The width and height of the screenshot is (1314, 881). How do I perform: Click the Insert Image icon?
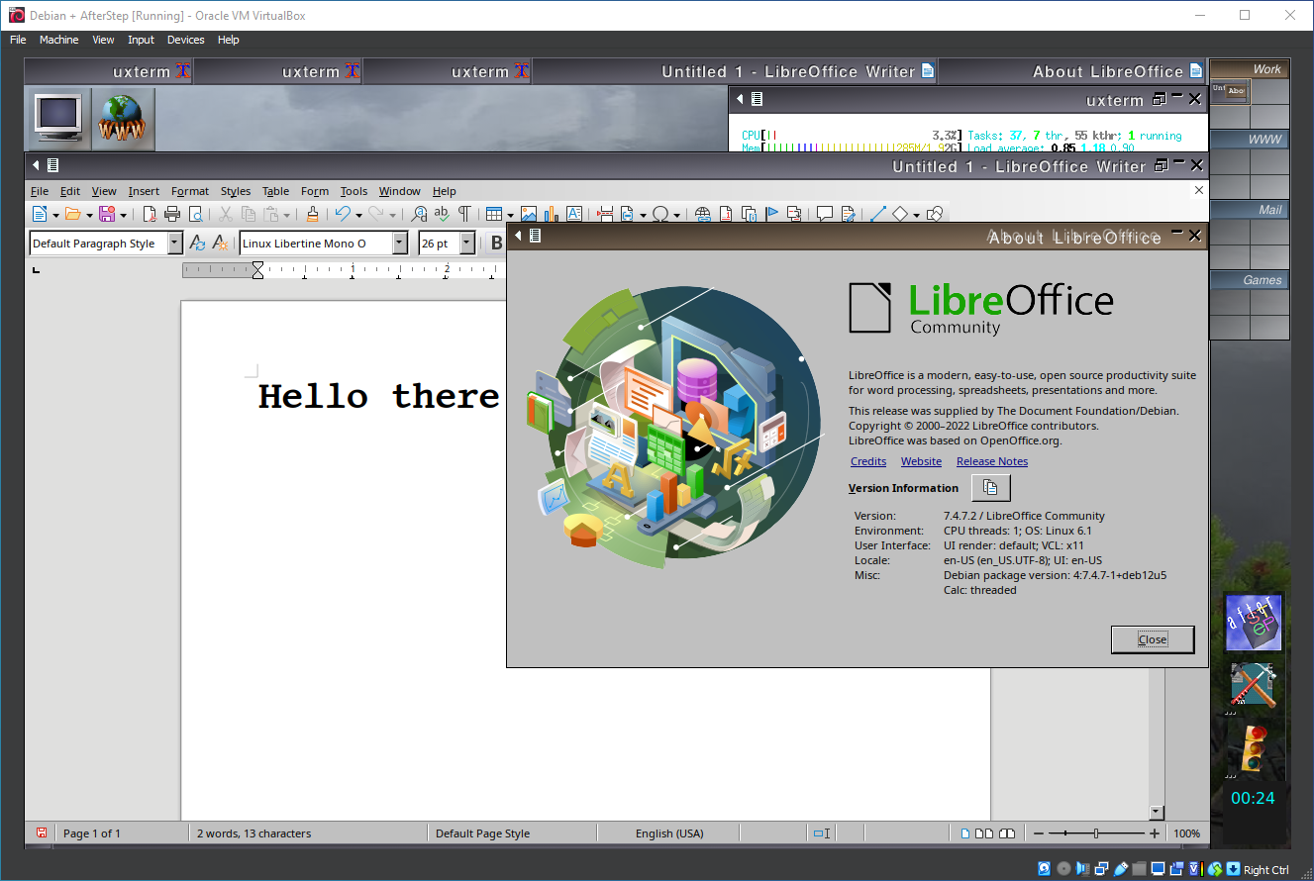pyautogui.click(x=529, y=214)
